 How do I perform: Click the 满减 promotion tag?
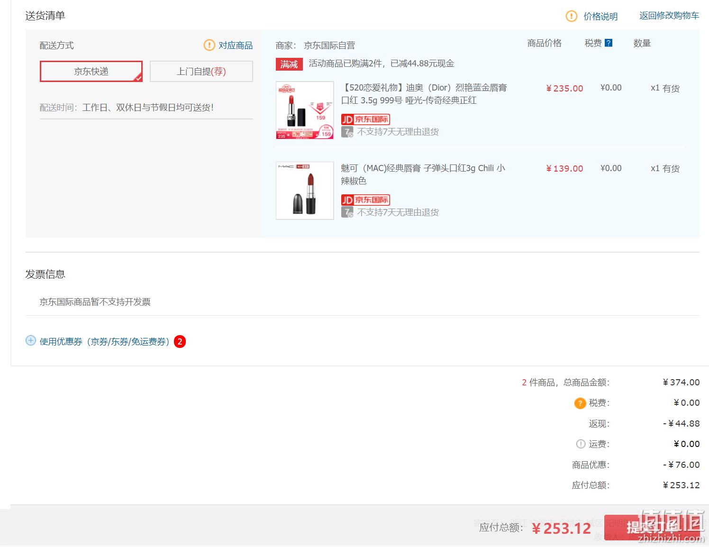pyautogui.click(x=289, y=64)
